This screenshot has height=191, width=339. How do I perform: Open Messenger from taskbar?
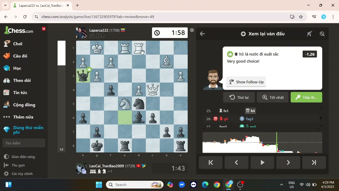click(182, 185)
